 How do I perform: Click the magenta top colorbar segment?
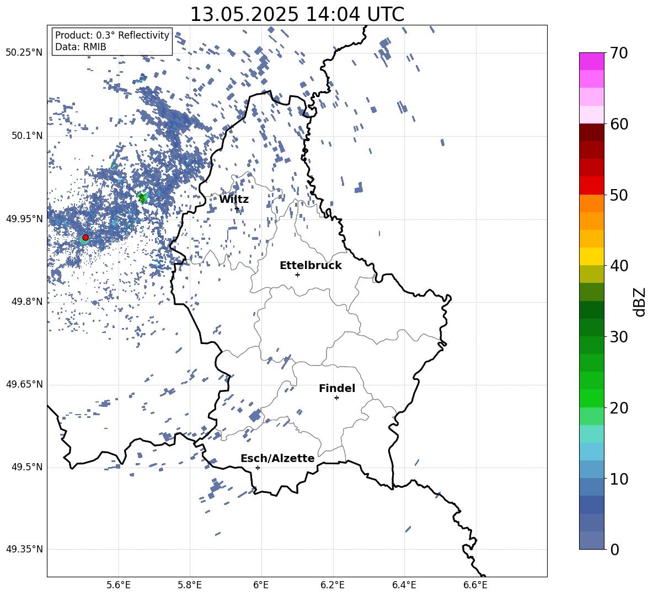tap(592, 61)
